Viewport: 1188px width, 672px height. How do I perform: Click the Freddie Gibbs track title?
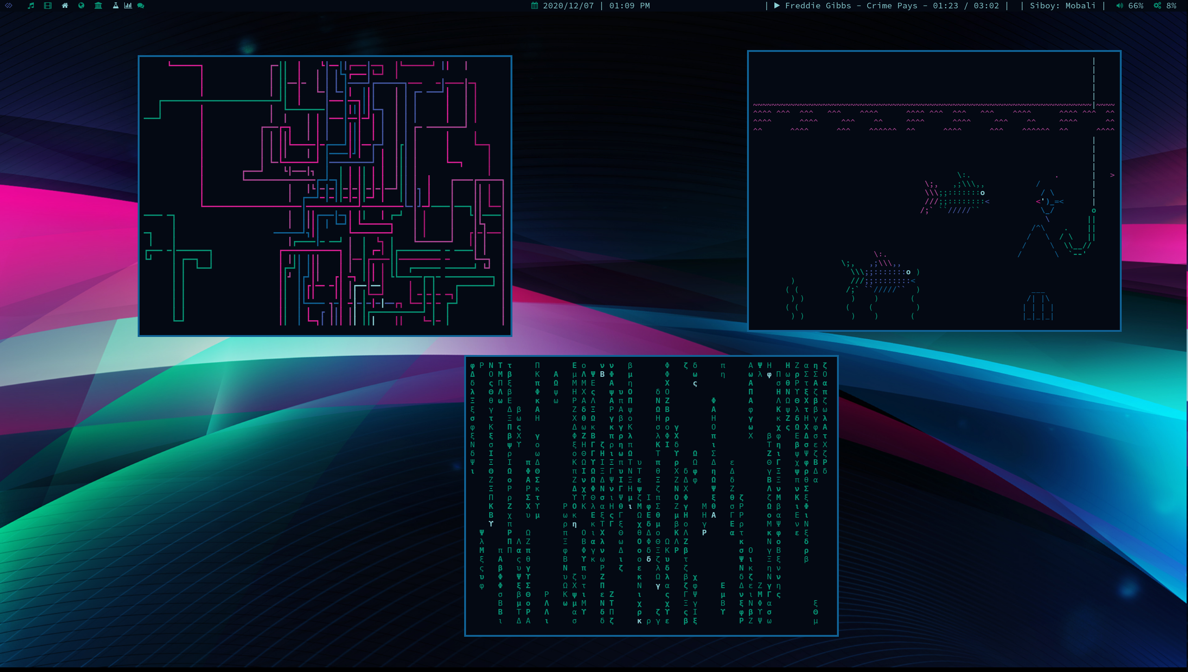pos(851,6)
